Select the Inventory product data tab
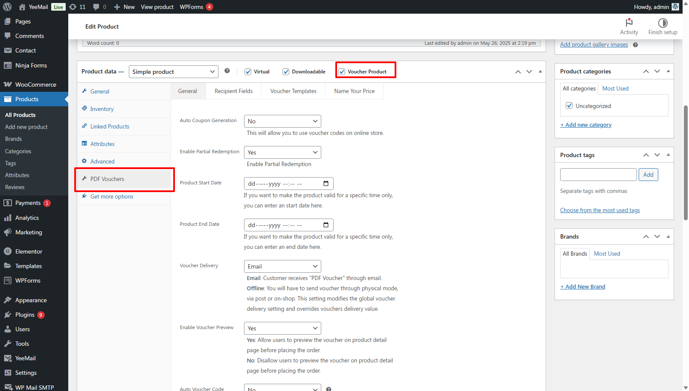The image size is (689, 391). (124, 109)
